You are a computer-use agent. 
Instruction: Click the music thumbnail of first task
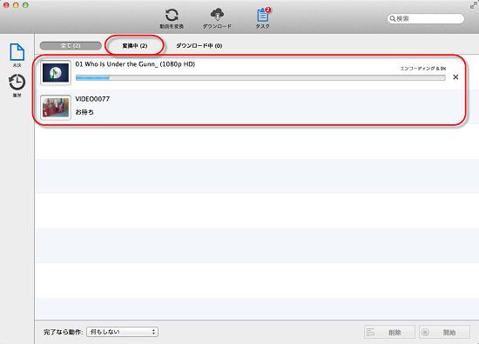[56, 72]
